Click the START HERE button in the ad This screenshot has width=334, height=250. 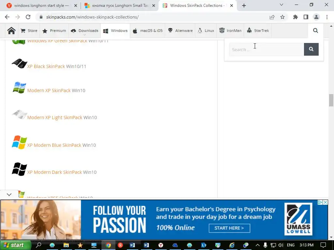229,228
